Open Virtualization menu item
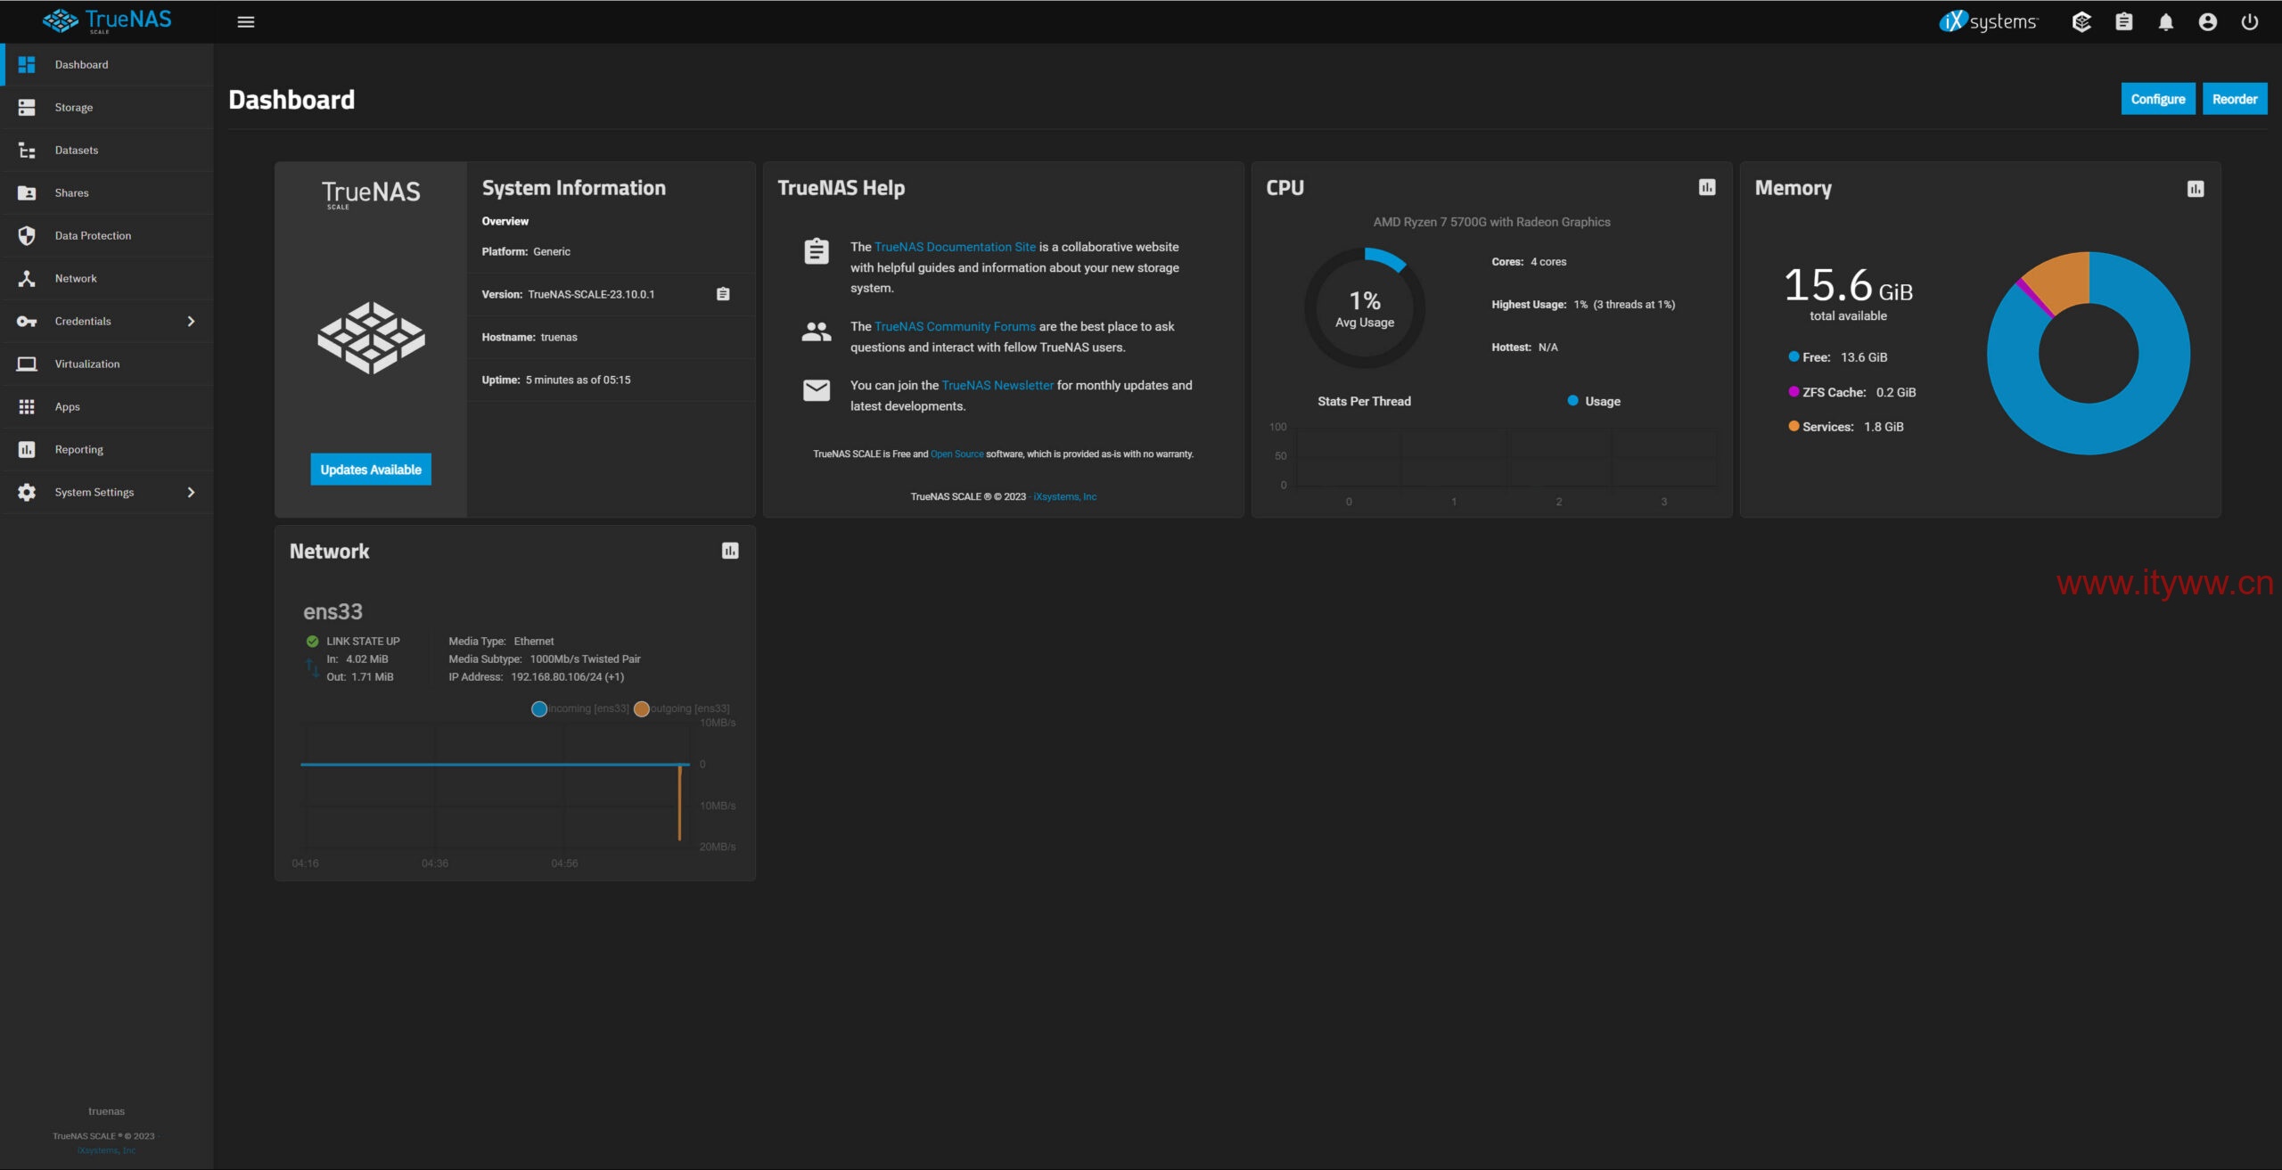Viewport: 2282px width, 1170px height. point(107,364)
